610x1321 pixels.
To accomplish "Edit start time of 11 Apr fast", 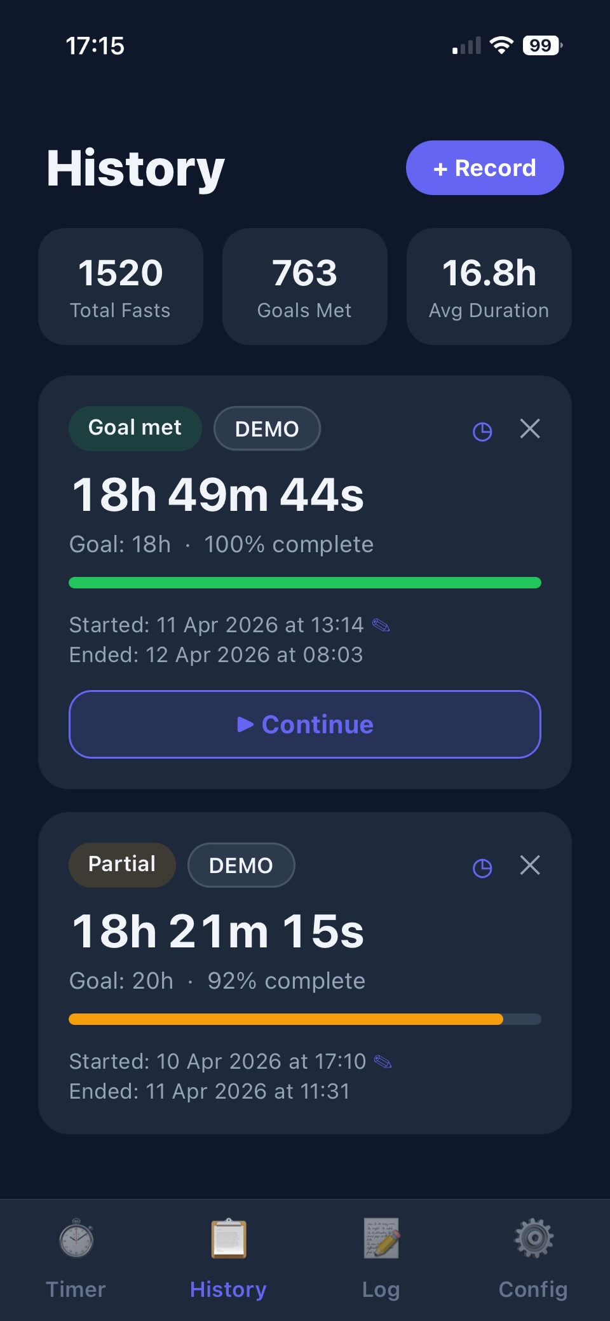I will point(381,625).
